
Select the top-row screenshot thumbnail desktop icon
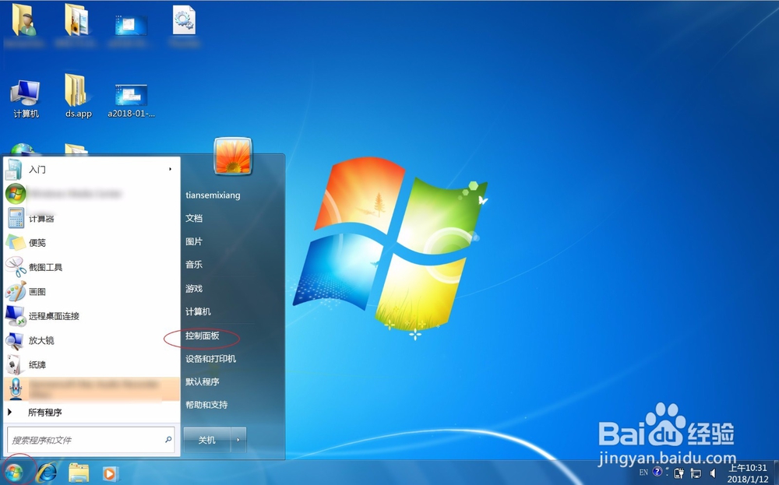131,30
